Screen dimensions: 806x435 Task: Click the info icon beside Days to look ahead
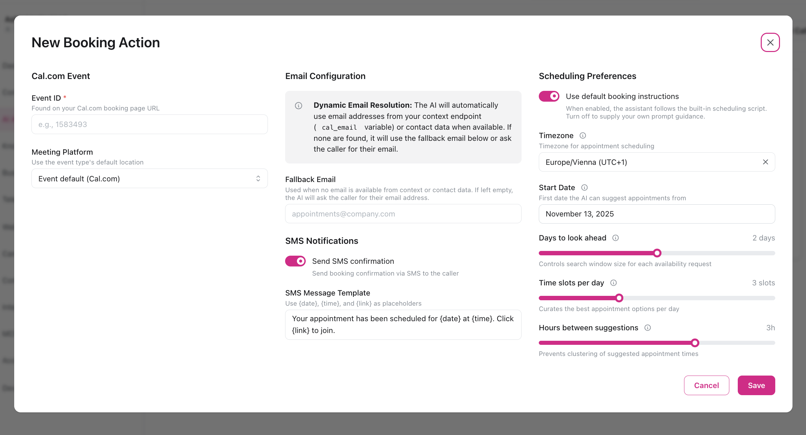click(615, 238)
